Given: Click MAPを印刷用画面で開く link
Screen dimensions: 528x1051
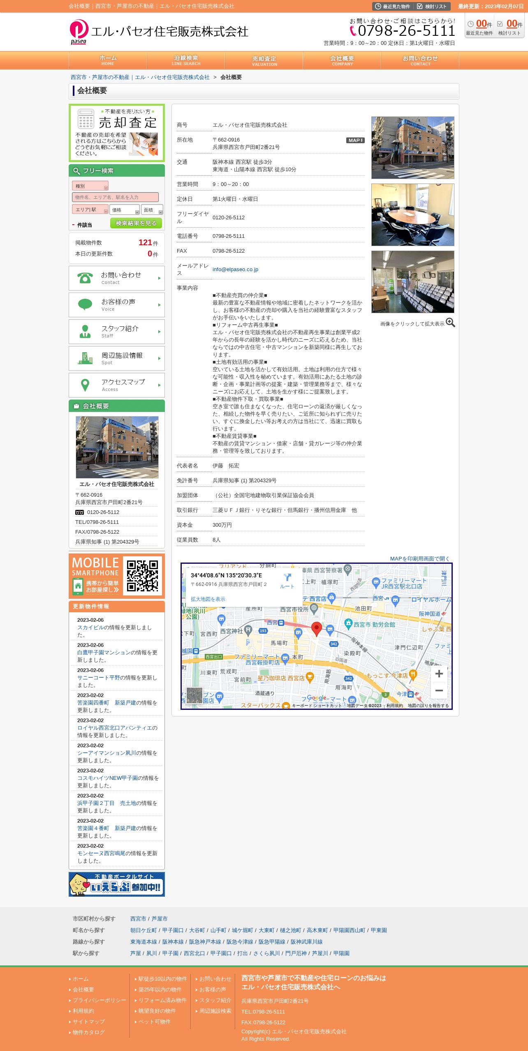Looking at the screenshot, I should coord(420,558).
